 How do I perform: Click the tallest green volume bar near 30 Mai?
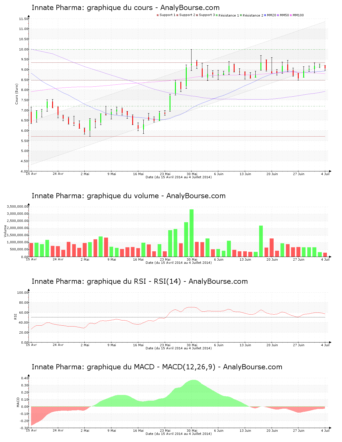click(x=192, y=233)
